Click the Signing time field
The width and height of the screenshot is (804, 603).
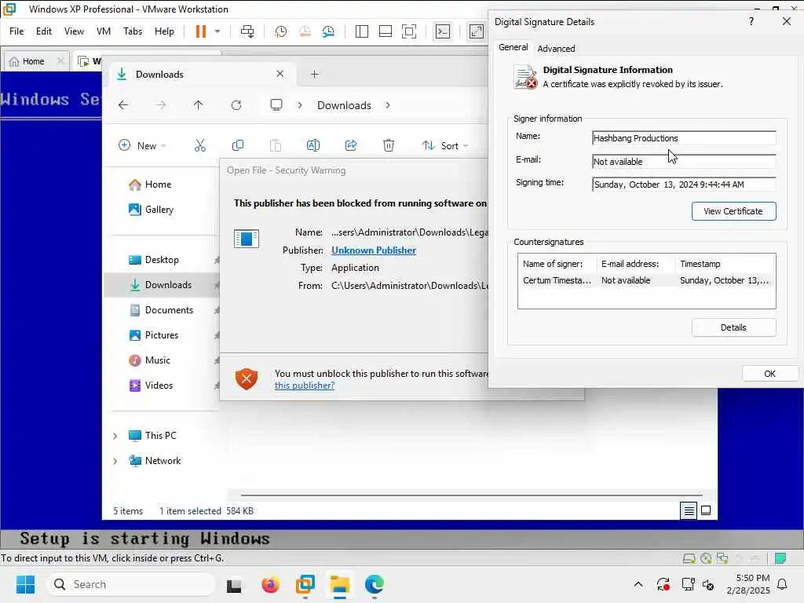point(684,185)
